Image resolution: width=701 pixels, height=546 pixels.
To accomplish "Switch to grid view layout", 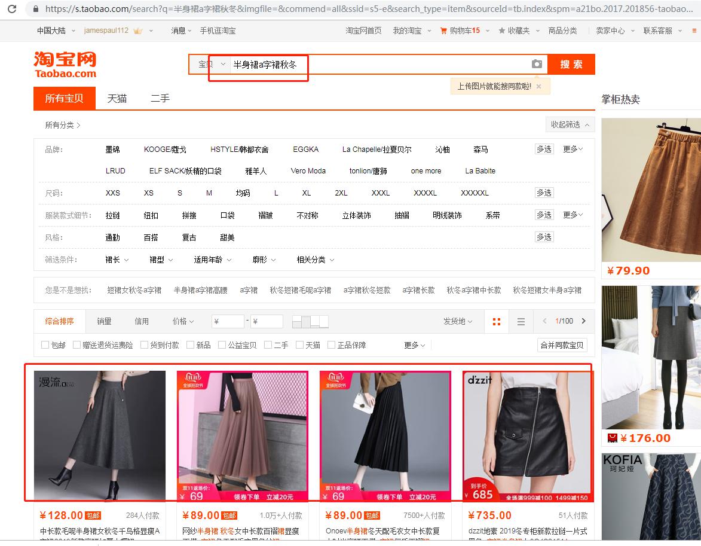I will [496, 321].
